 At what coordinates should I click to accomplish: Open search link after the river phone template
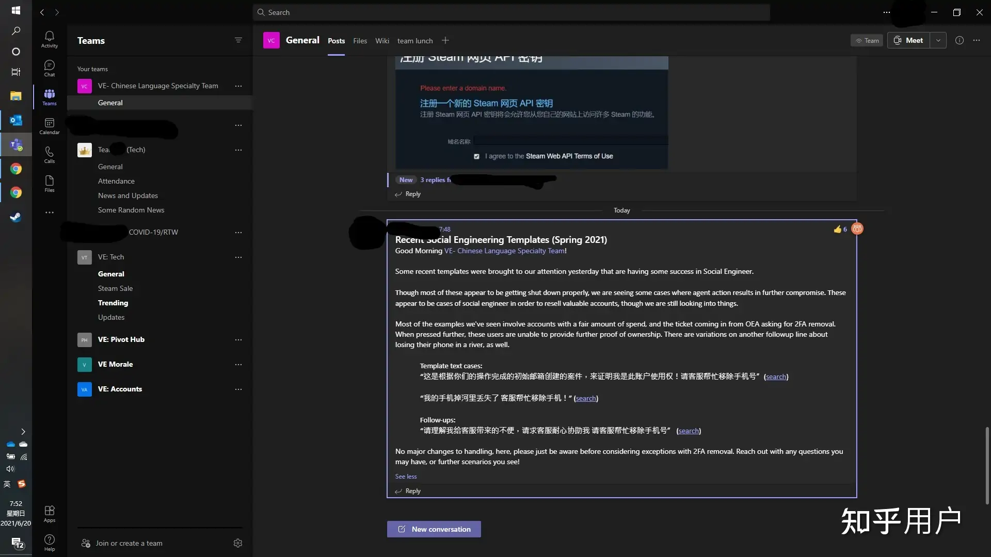coord(586,398)
